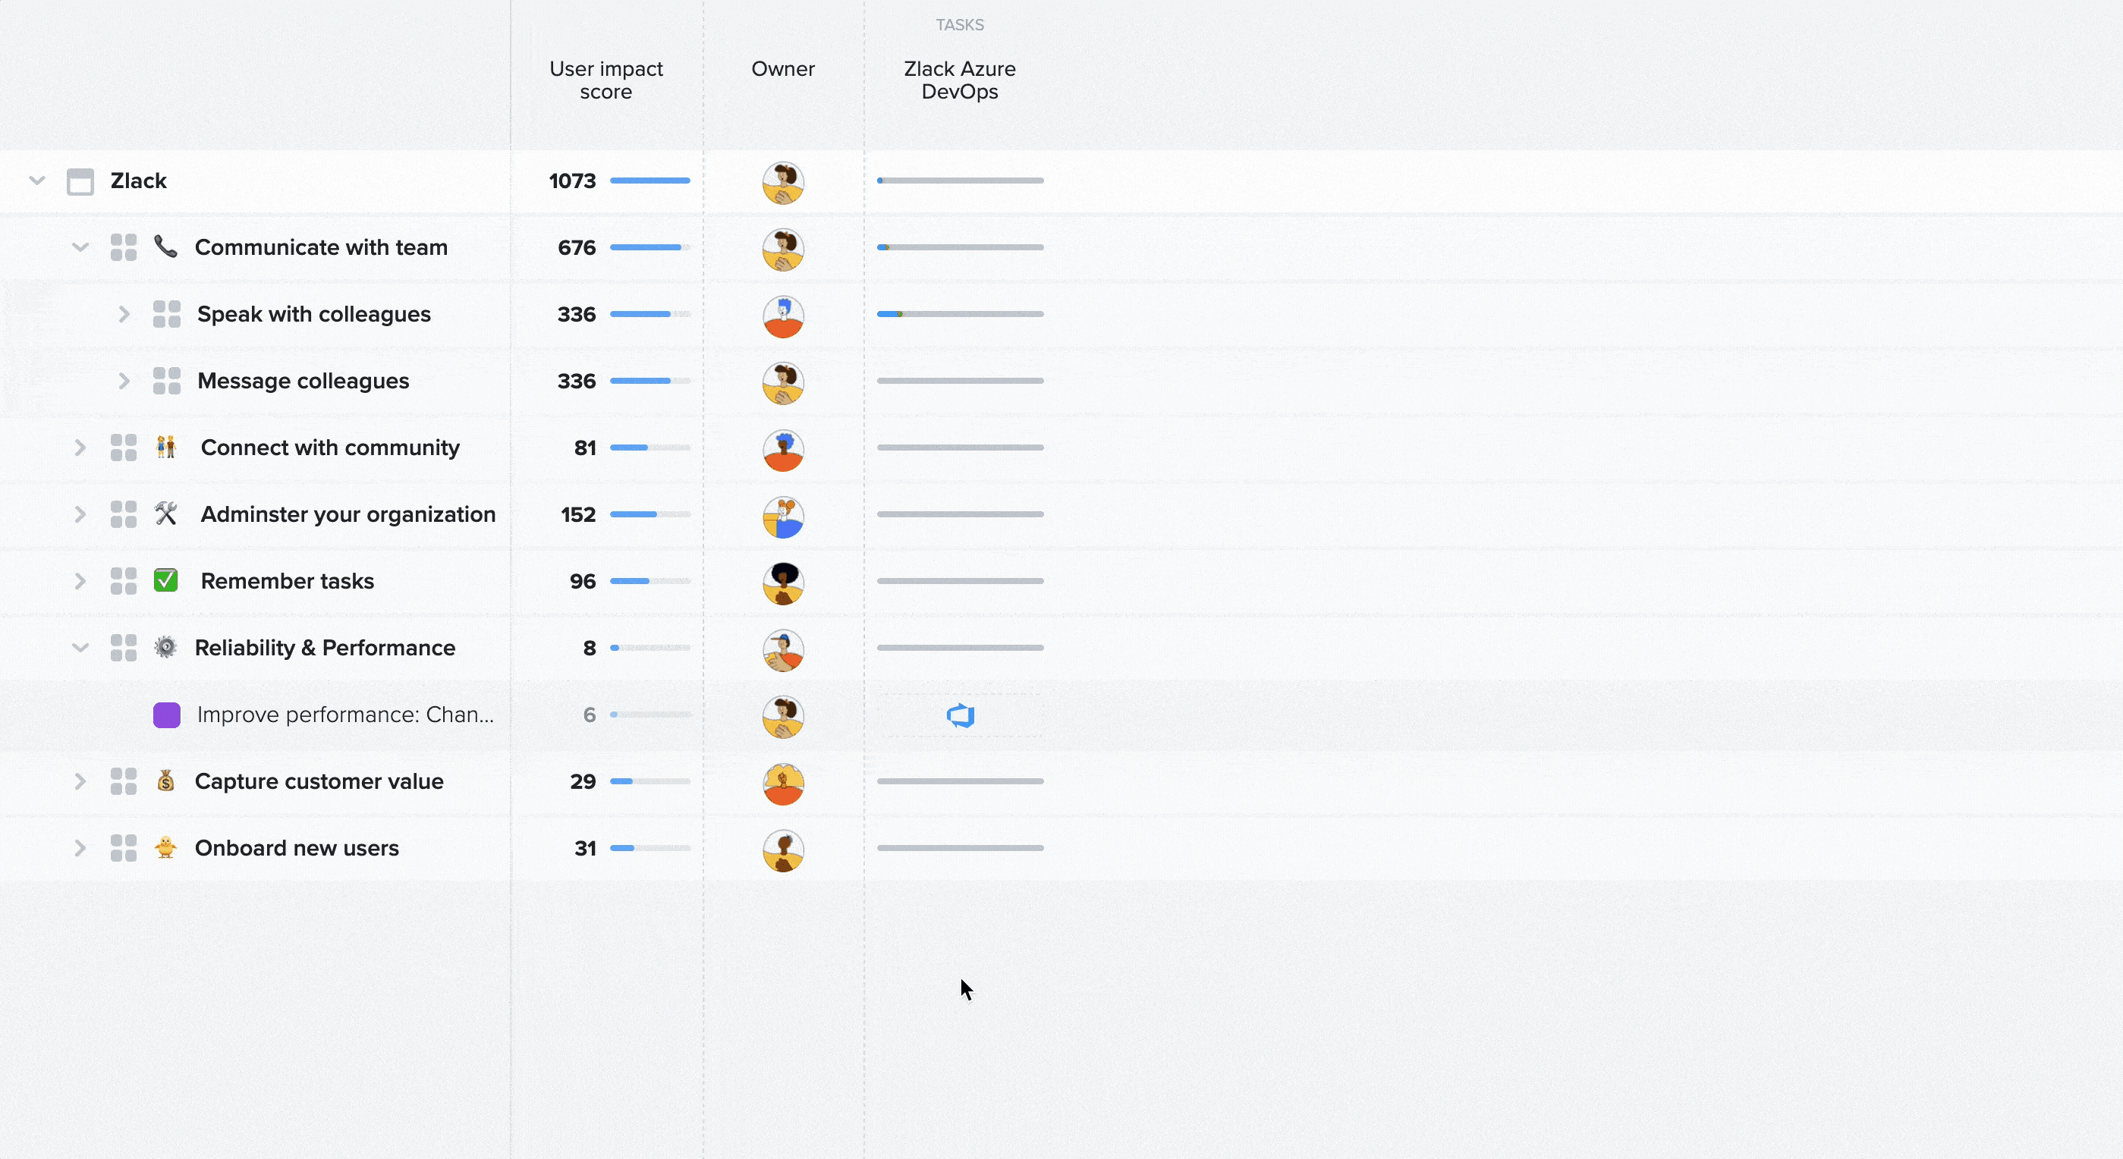This screenshot has height=1159, width=2123.
Task: Click the grid icon beside Reliability & Performance
Action: [124, 648]
